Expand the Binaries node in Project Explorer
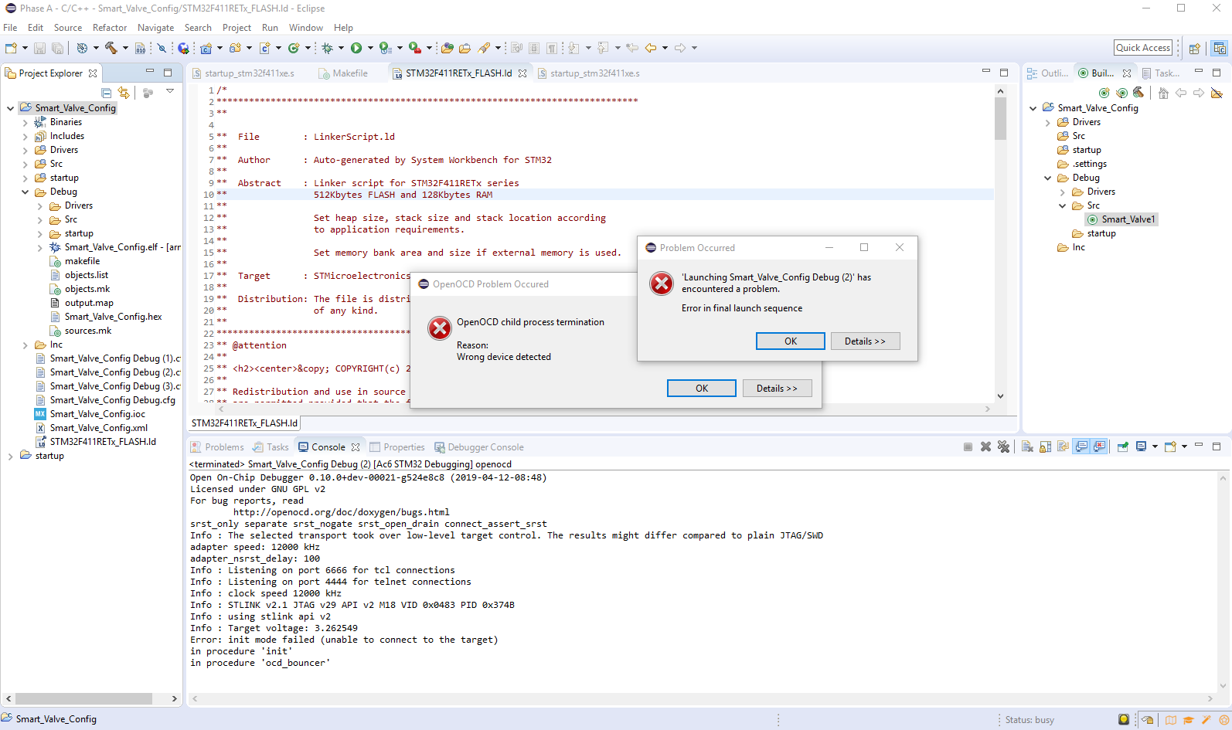 point(25,122)
